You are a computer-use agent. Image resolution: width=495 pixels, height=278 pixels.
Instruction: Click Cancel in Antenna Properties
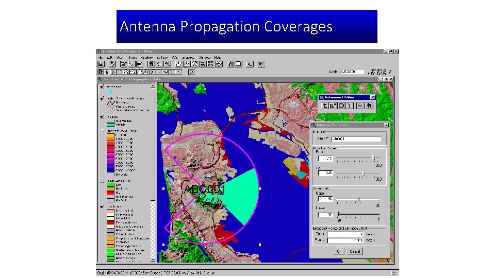click(355, 251)
